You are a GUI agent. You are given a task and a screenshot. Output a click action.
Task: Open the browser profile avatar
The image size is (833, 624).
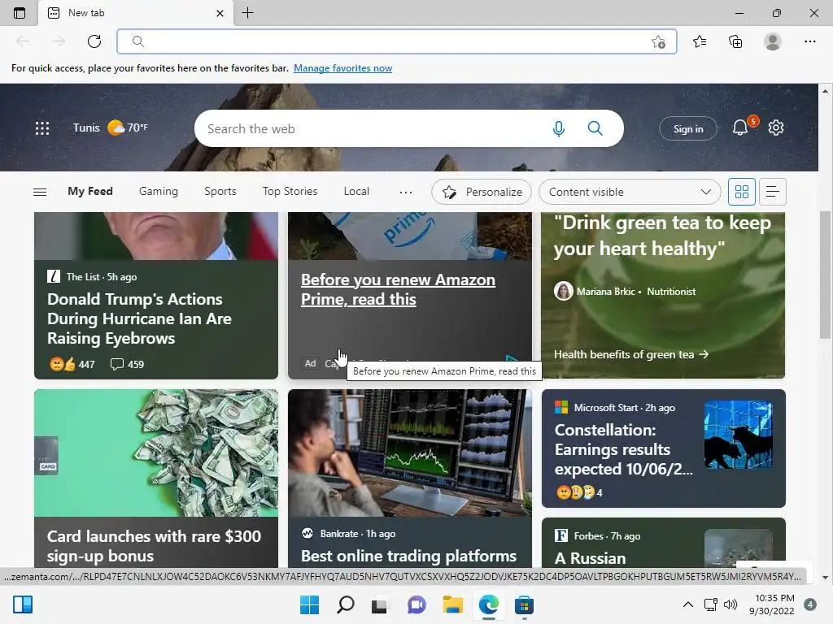pos(773,41)
